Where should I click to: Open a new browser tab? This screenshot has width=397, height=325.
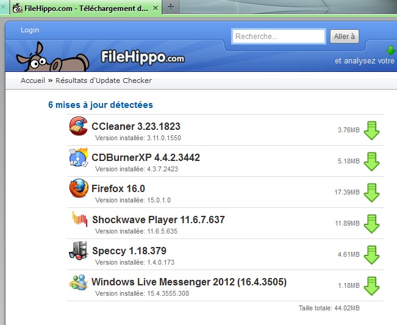(171, 7)
